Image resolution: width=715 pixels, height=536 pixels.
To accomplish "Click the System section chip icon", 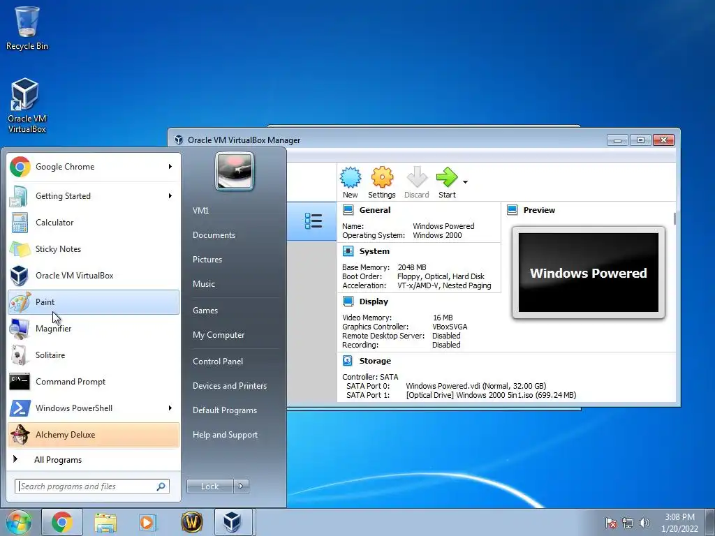I will (348, 251).
